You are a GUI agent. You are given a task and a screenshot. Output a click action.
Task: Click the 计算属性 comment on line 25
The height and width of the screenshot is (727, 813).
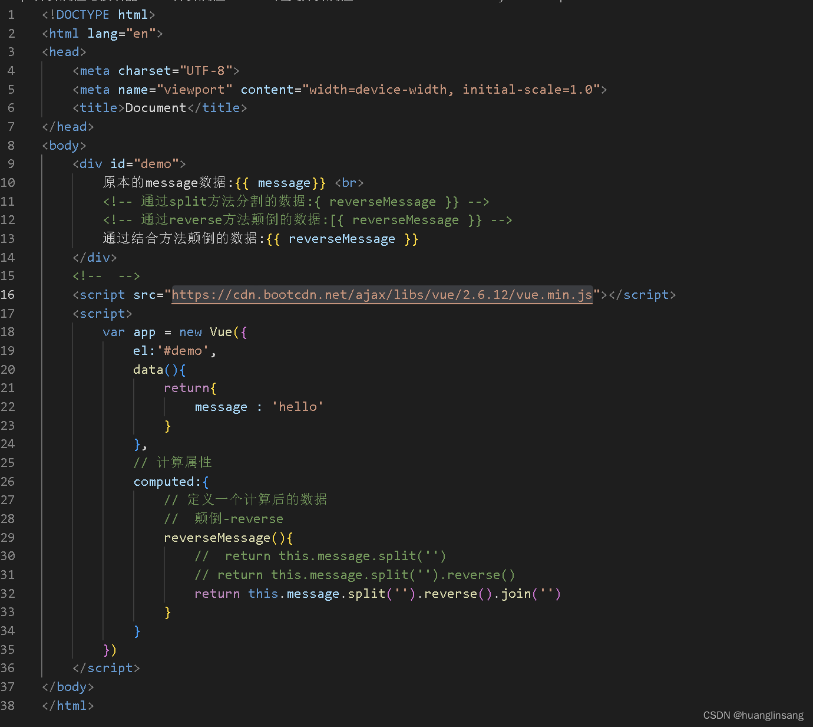click(173, 463)
